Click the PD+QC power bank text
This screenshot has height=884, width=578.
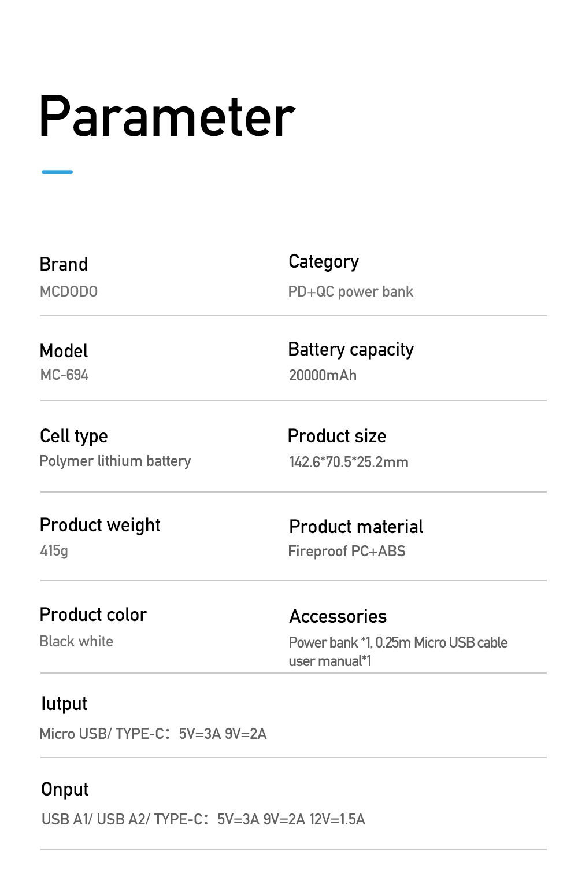click(x=351, y=291)
